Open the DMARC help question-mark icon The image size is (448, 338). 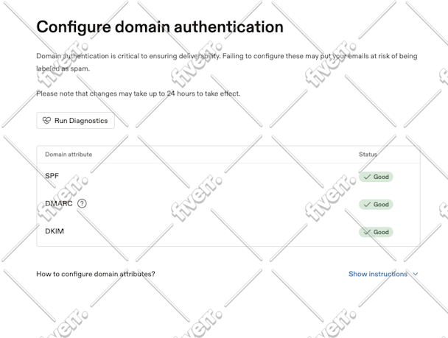(82, 203)
